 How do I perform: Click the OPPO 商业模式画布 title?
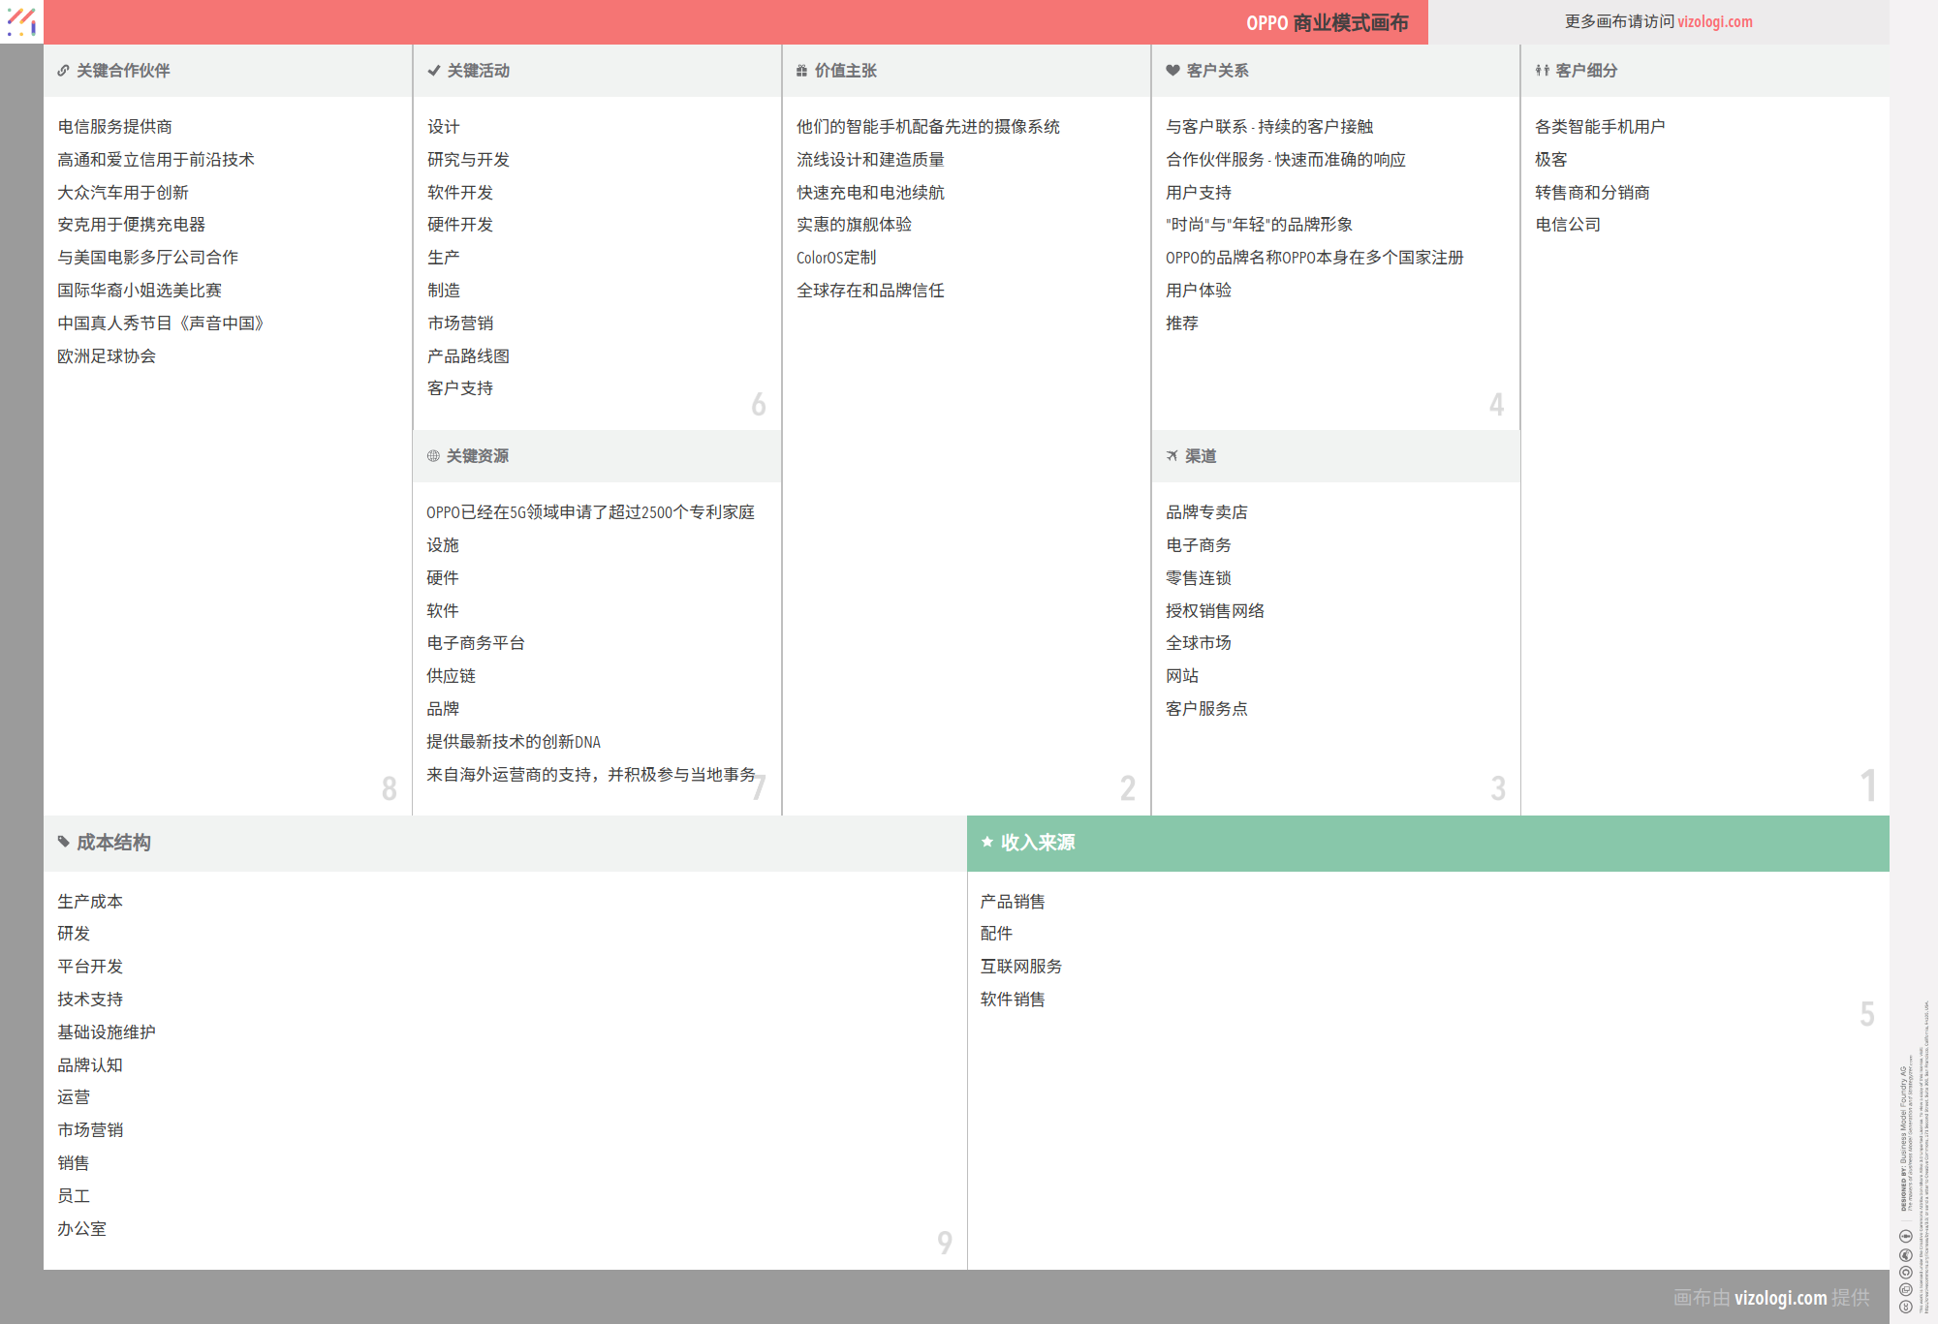tap(1327, 22)
